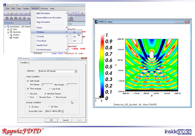The height and width of the screenshot is (136, 195).
Task: Click the Open folder toolbar icon
Action: click(11, 14)
